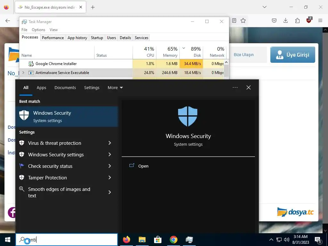328x246 pixels.
Task: Switch to Task Manager App history tab
Action: 77,38
